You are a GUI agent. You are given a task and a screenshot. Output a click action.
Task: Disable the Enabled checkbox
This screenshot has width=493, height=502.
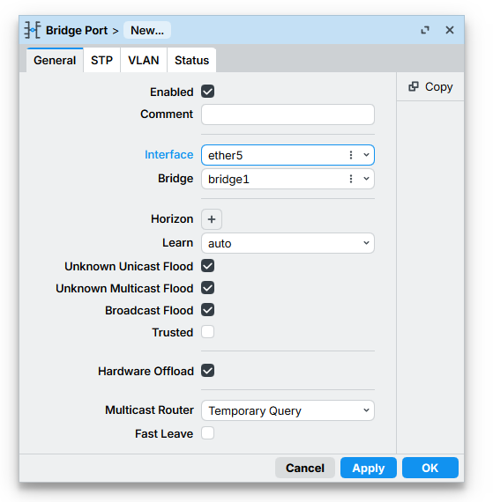208,92
